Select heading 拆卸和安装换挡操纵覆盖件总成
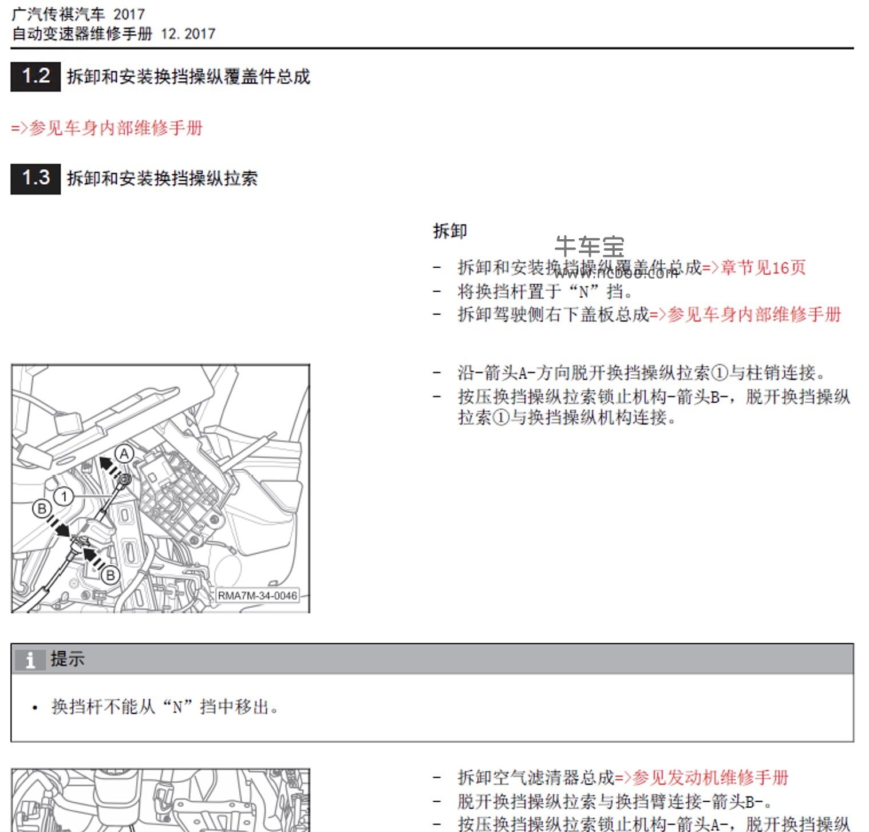Viewport: 869px width, 832px height. pos(188,77)
